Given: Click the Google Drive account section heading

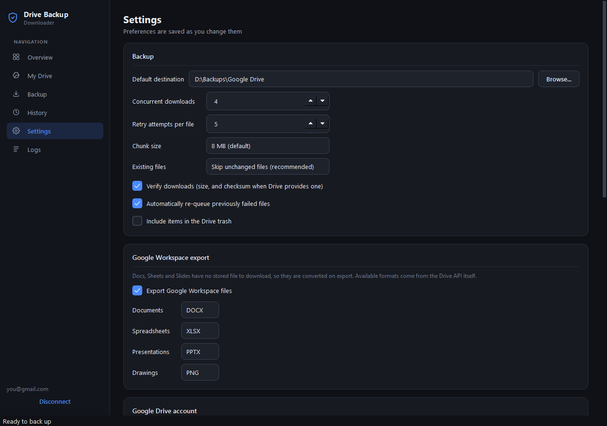Looking at the screenshot, I should (165, 411).
